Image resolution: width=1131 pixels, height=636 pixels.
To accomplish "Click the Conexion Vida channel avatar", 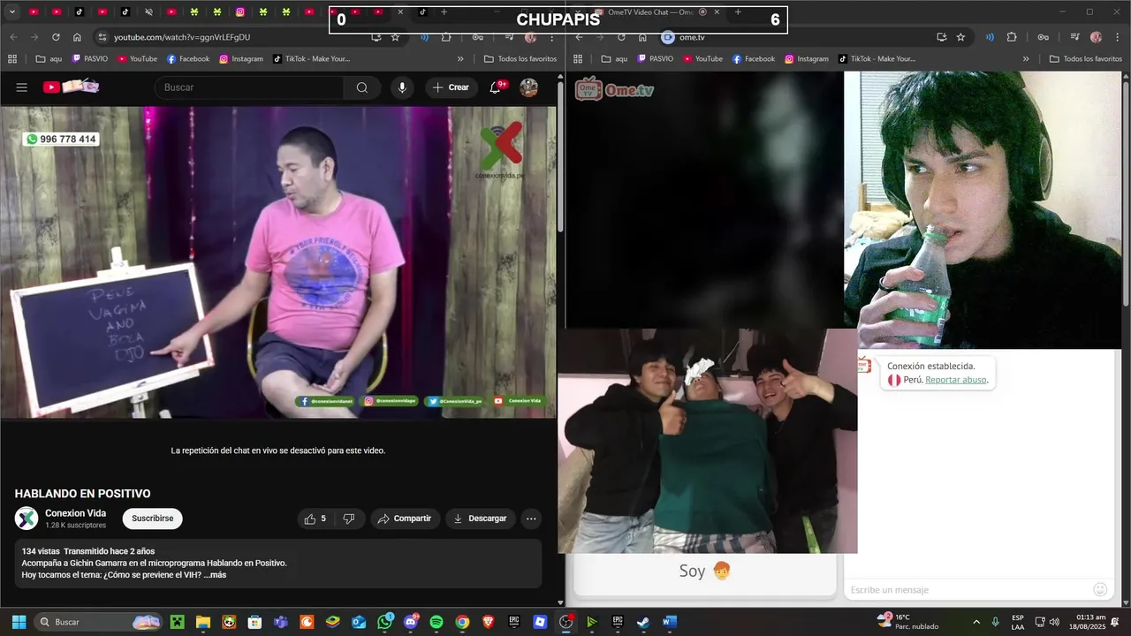I will pyautogui.click(x=27, y=519).
